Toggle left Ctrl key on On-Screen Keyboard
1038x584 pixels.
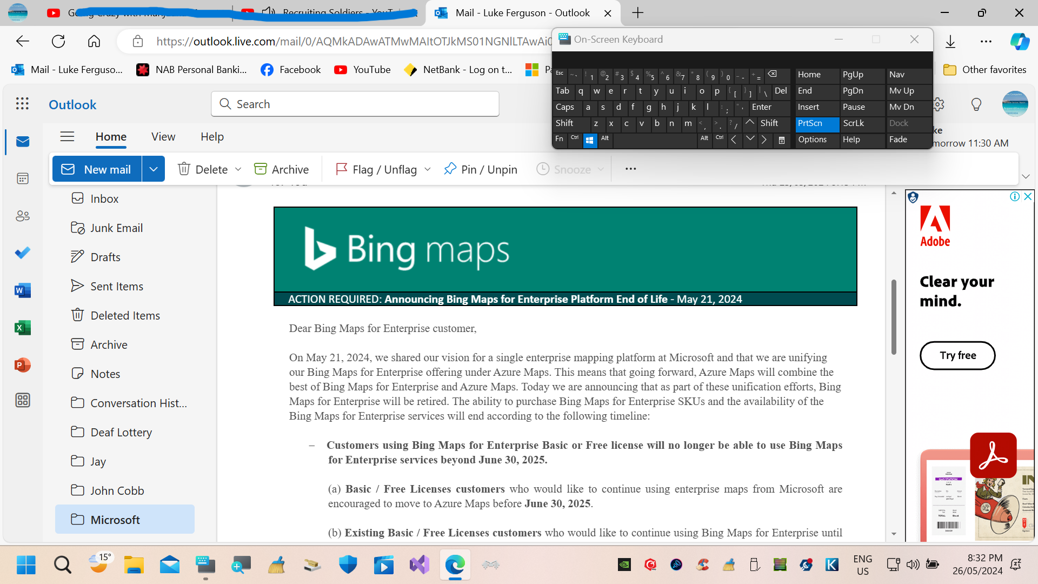[575, 140]
